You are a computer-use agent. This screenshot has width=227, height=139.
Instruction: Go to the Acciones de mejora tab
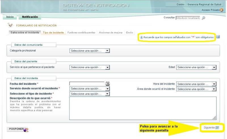click(111, 32)
